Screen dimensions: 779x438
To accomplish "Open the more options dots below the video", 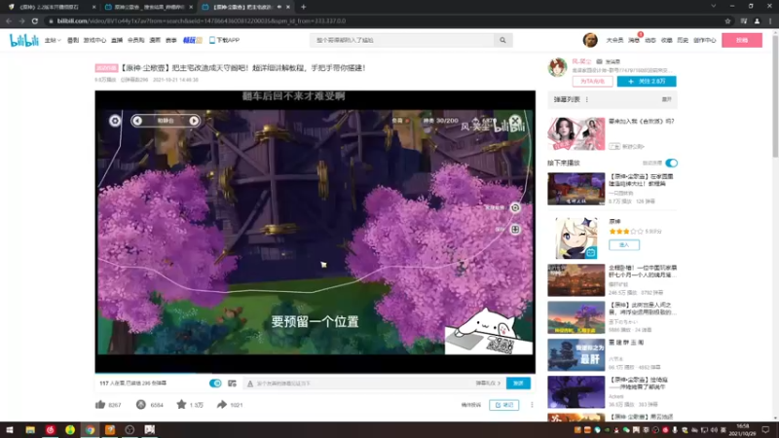I will click(x=532, y=405).
